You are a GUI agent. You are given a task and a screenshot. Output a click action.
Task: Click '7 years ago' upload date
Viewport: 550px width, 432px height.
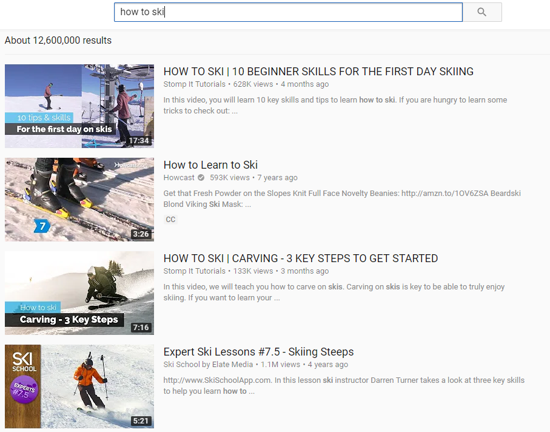(x=278, y=178)
